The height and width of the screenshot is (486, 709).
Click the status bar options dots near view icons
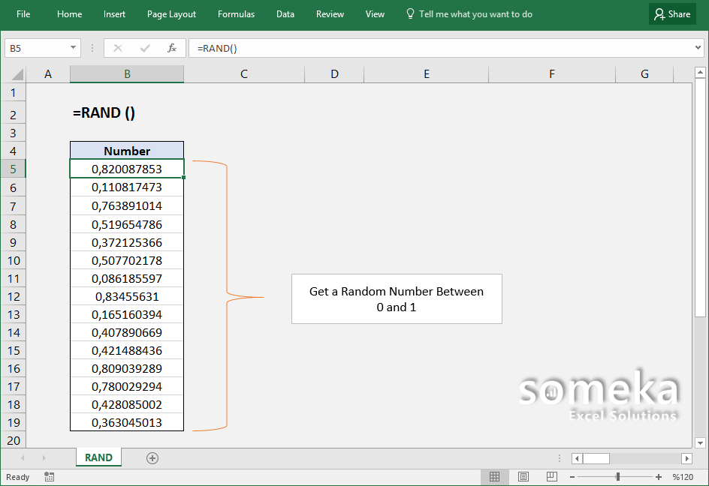point(558,457)
